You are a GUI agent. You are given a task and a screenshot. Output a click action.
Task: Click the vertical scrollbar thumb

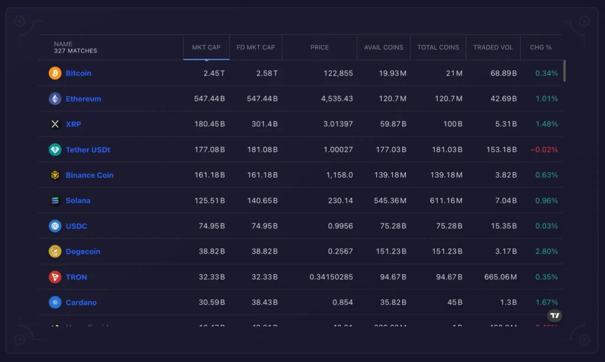(x=564, y=71)
